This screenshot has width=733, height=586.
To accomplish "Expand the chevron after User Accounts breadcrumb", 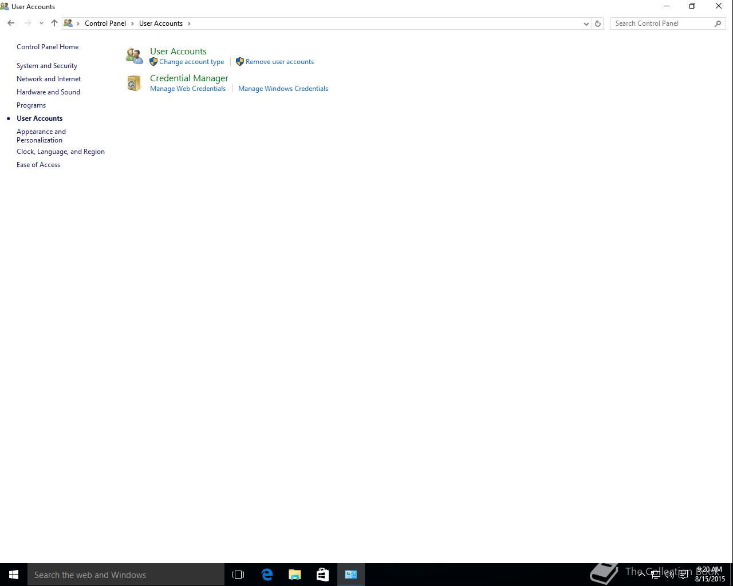I will pyautogui.click(x=189, y=23).
